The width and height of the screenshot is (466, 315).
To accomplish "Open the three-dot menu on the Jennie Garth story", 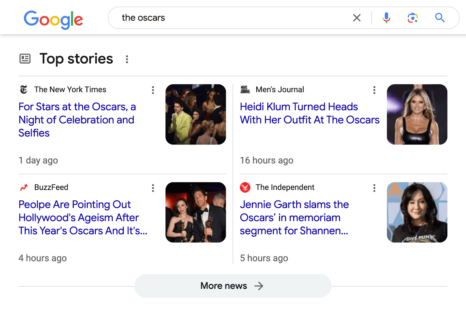I will pyautogui.click(x=374, y=188).
